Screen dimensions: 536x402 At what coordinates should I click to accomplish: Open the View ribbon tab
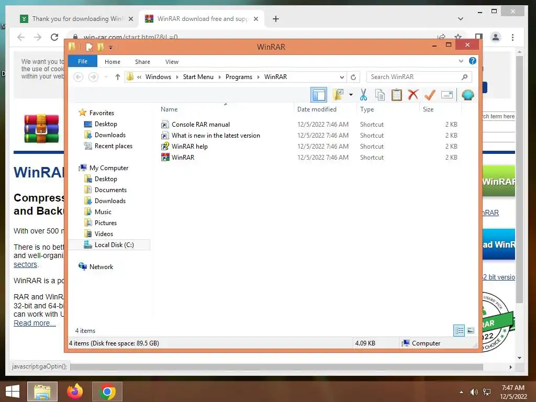(x=172, y=62)
